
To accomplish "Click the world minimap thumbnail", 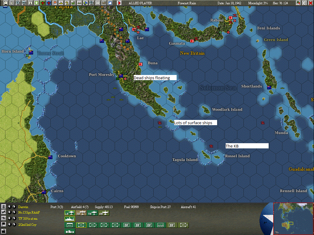I will [x=293, y=218].
